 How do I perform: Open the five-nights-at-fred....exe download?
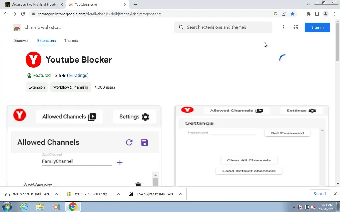pyautogui.click(x=28, y=194)
